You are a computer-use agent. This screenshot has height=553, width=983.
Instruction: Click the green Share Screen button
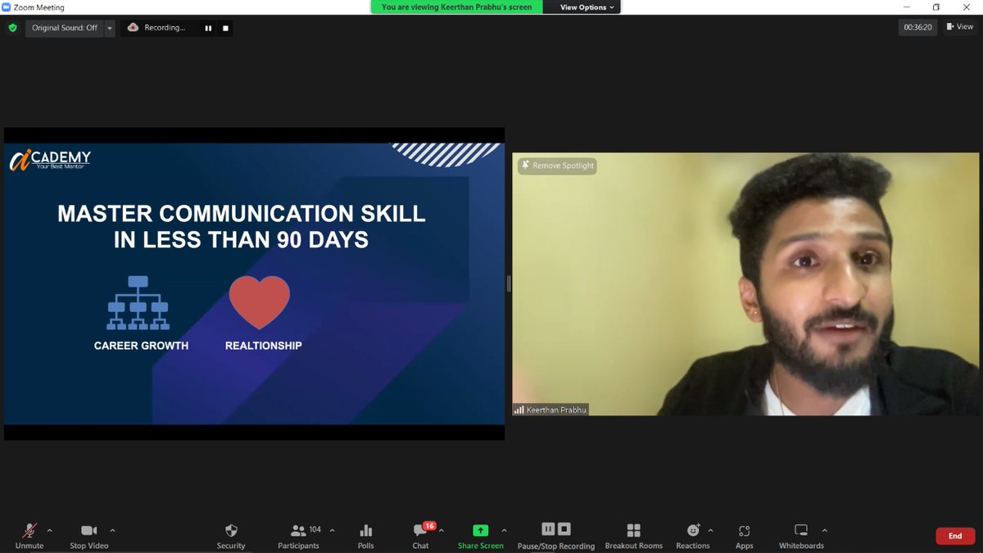[481, 536]
